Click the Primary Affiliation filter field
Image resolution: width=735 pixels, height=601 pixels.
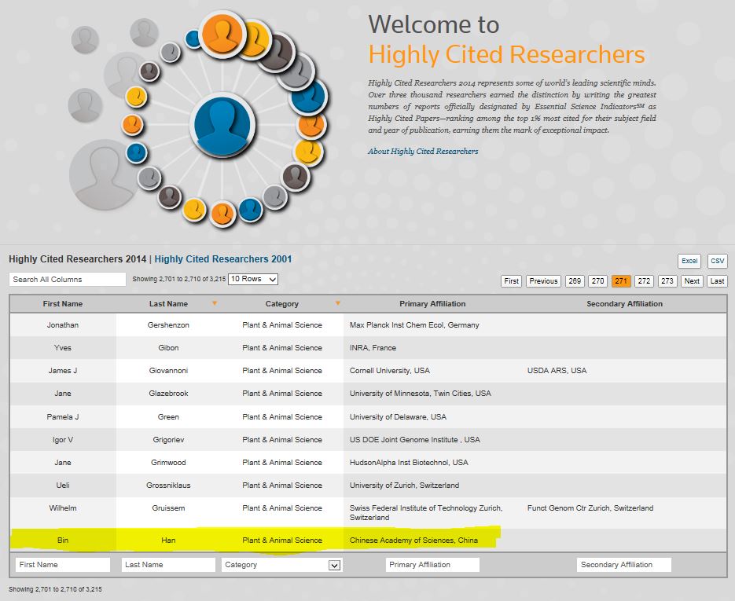point(432,565)
